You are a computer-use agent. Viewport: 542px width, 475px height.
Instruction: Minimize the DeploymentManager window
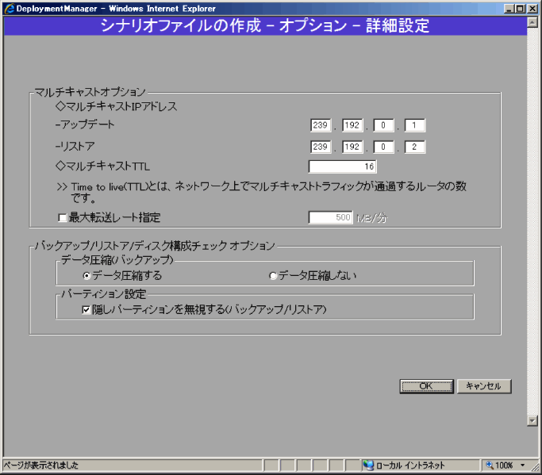pyautogui.click(x=509, y=9)
